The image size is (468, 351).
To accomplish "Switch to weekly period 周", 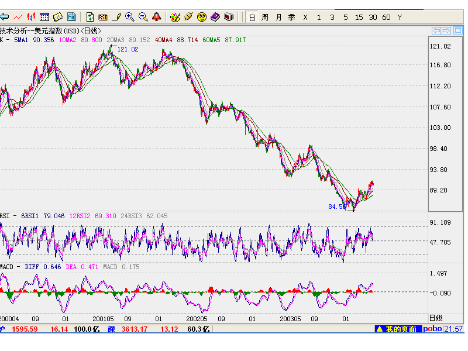I will pos(265,18).
